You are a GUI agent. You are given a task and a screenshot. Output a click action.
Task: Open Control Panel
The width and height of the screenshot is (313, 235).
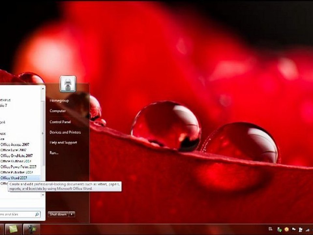coord(60,122)
